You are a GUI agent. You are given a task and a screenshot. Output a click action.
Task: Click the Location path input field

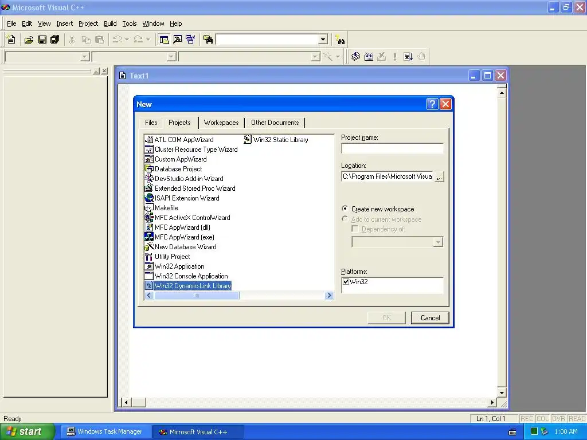pyautogui.click(x=388, y=176)
